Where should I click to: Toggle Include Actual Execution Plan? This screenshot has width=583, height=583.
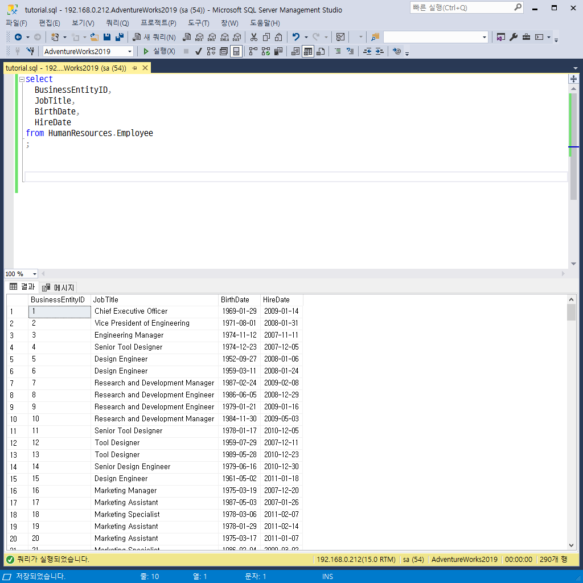tap(253, 51)
